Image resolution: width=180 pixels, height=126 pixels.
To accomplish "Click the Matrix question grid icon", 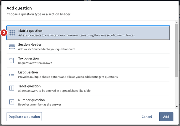I will click(x=12, y=33).
